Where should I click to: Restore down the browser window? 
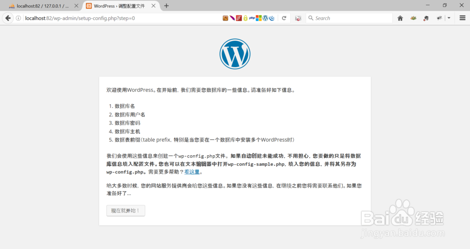445,5
